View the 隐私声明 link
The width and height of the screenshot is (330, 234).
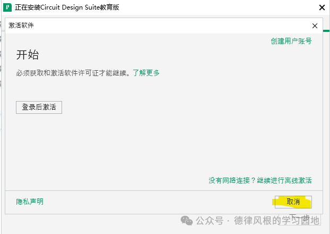click(30, 202)
